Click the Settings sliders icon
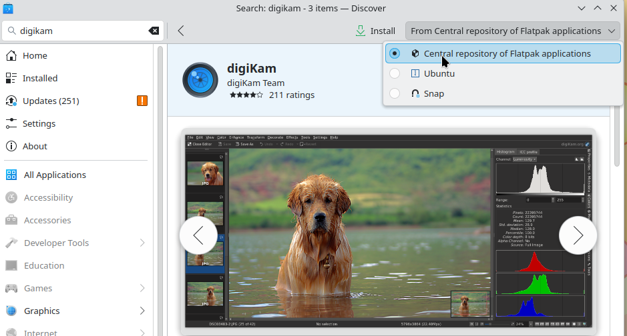Image resolution: width=627 pixels, height=336 pixels. click(x=11, y=124)
